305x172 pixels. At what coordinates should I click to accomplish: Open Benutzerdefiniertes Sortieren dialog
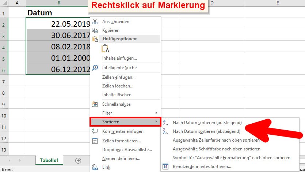coord(202,167)
